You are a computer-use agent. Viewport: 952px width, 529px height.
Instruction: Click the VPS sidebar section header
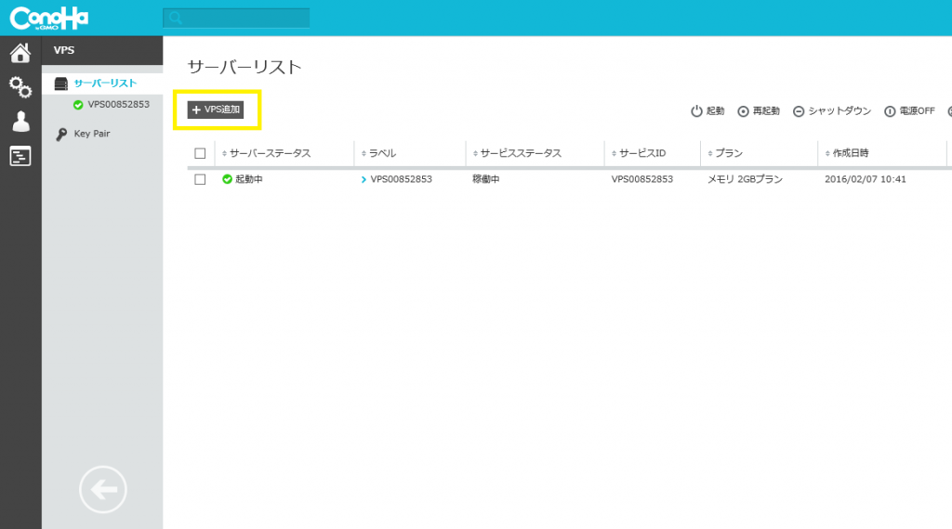click(102, 50)
